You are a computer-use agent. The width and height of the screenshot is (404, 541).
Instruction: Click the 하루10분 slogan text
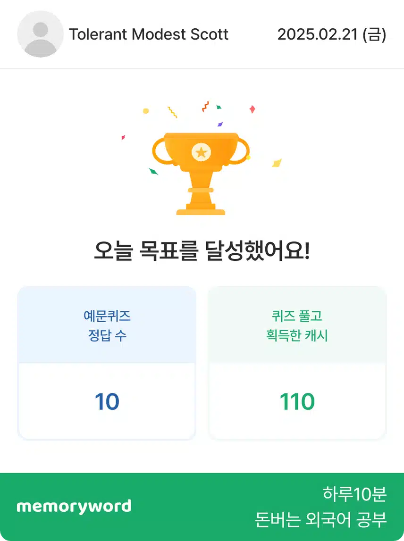(354, 494)
